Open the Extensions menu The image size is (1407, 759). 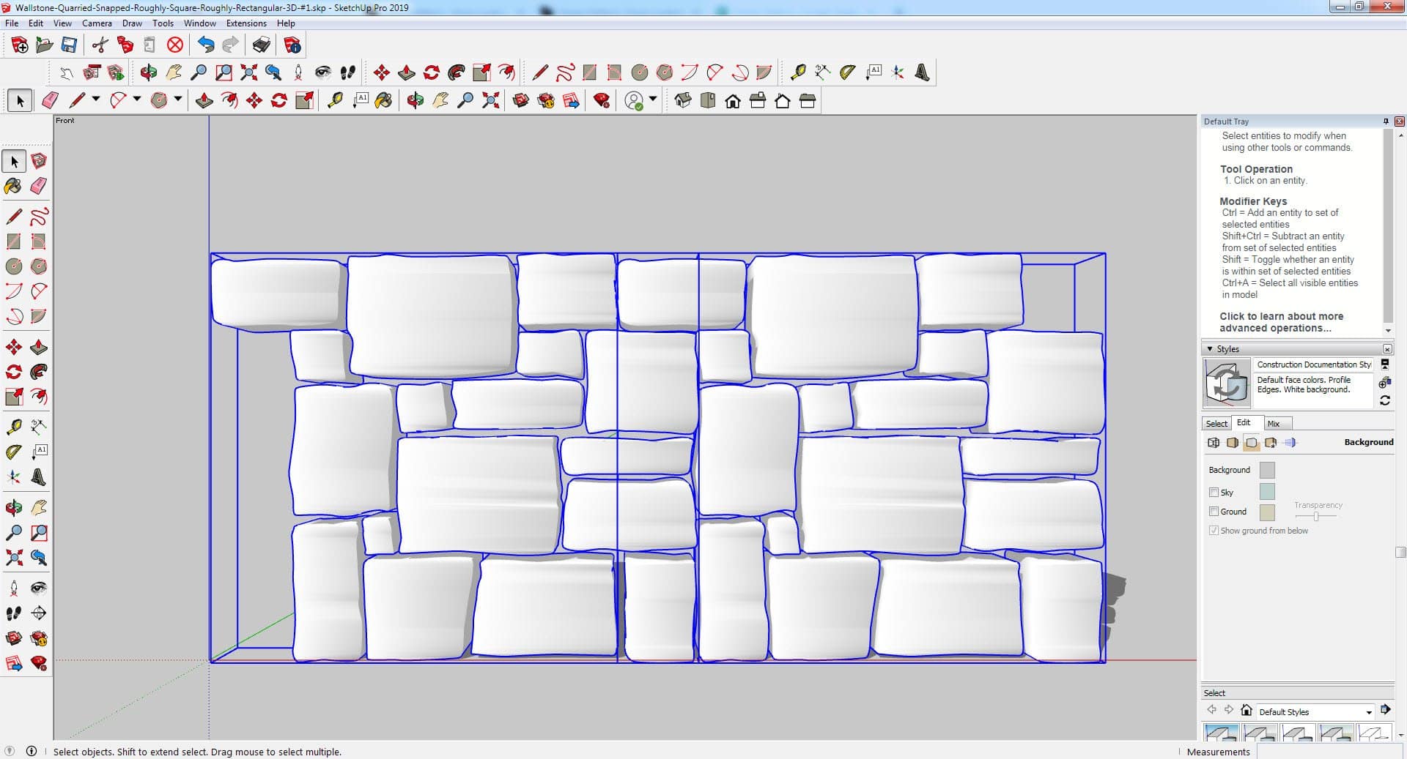click(246, 23)
